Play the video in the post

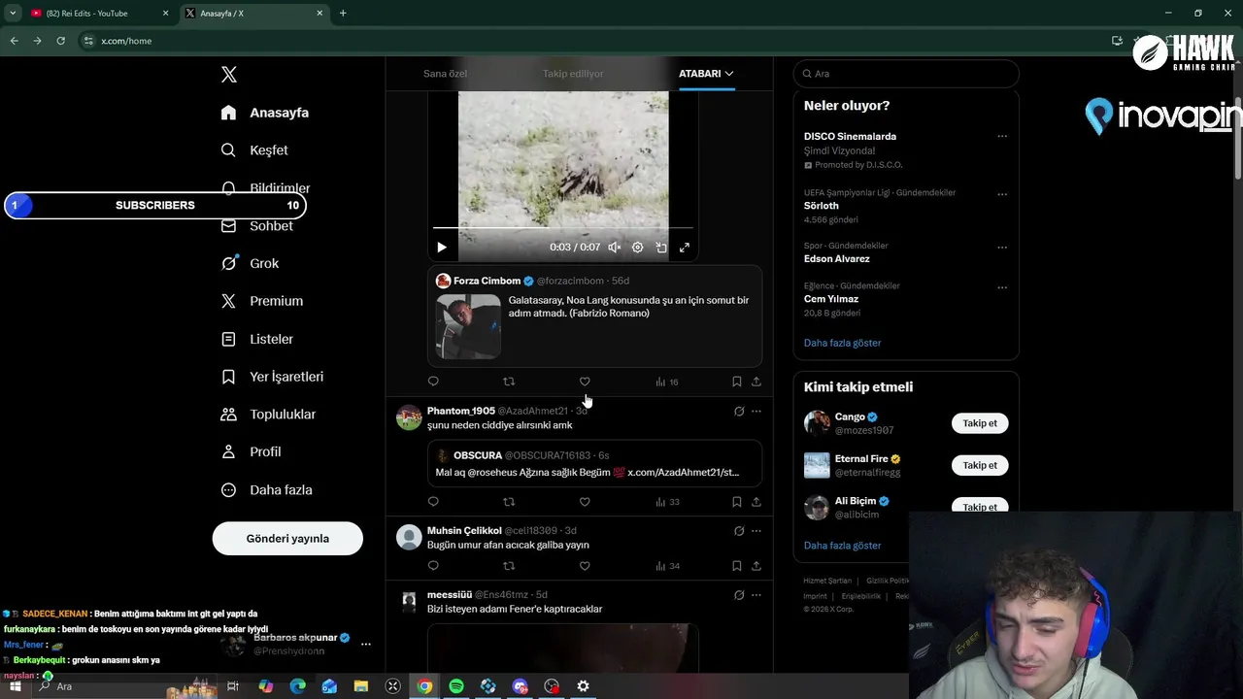pyautogui.click(x=442, y=248)
